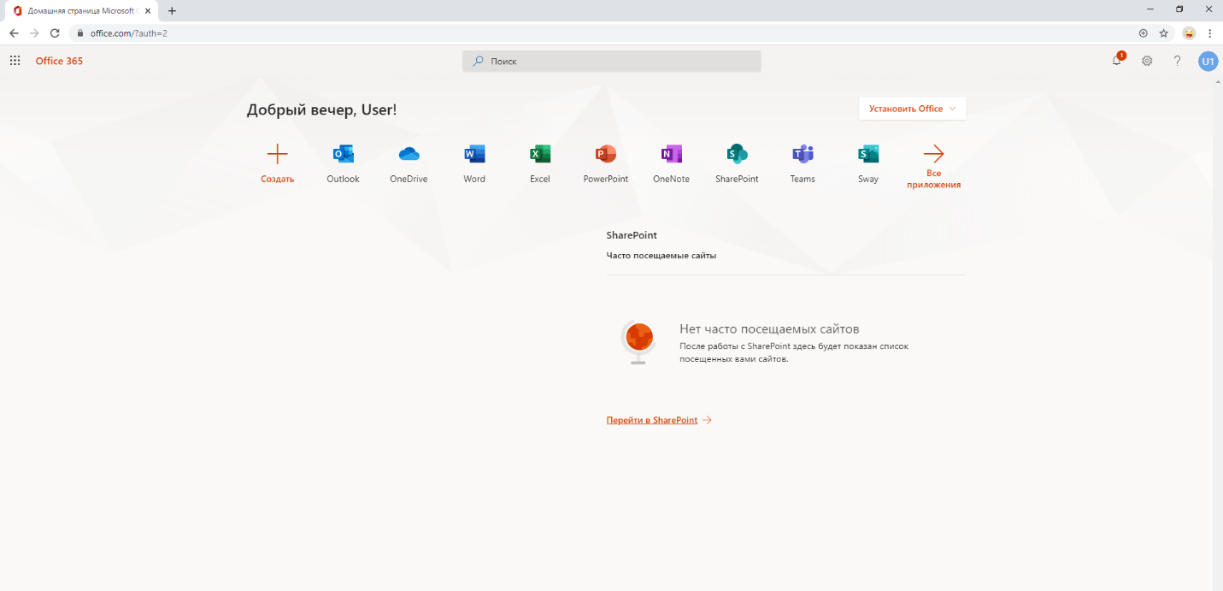Select the Office home page tab
The width and height of the screenshot is (1223, 591).
coord(82,11)
